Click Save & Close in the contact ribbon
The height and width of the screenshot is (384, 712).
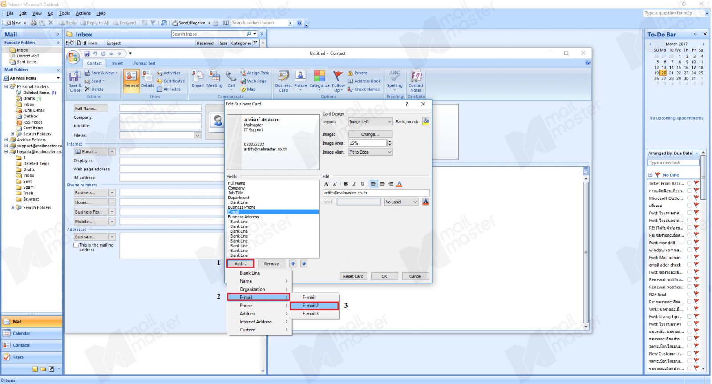(x=74, y=81)
